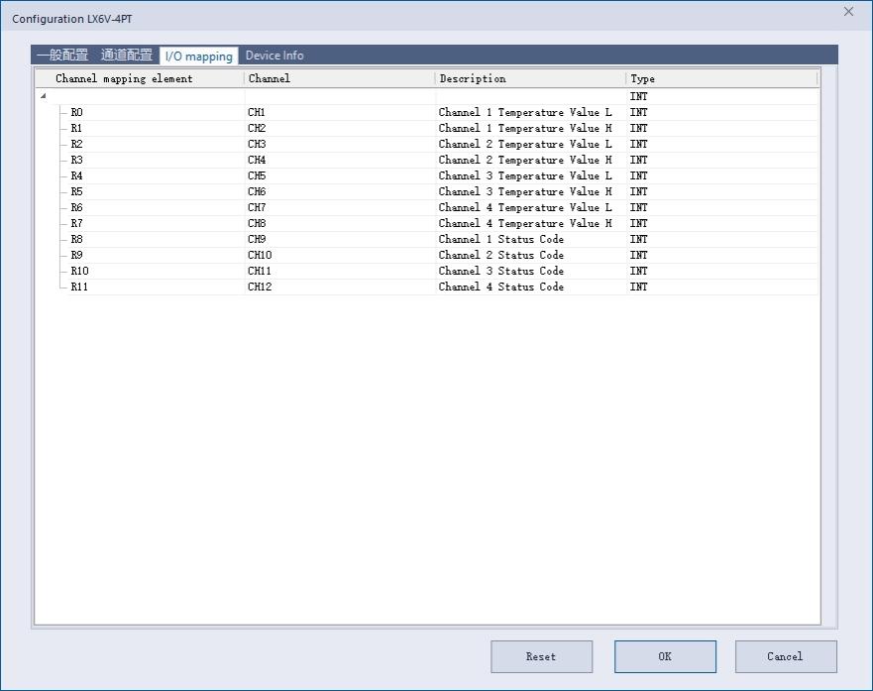Close the Configuration LX6V-4PT dialog
The width and height of the screenshot is (873, 691).
[847, 12]
